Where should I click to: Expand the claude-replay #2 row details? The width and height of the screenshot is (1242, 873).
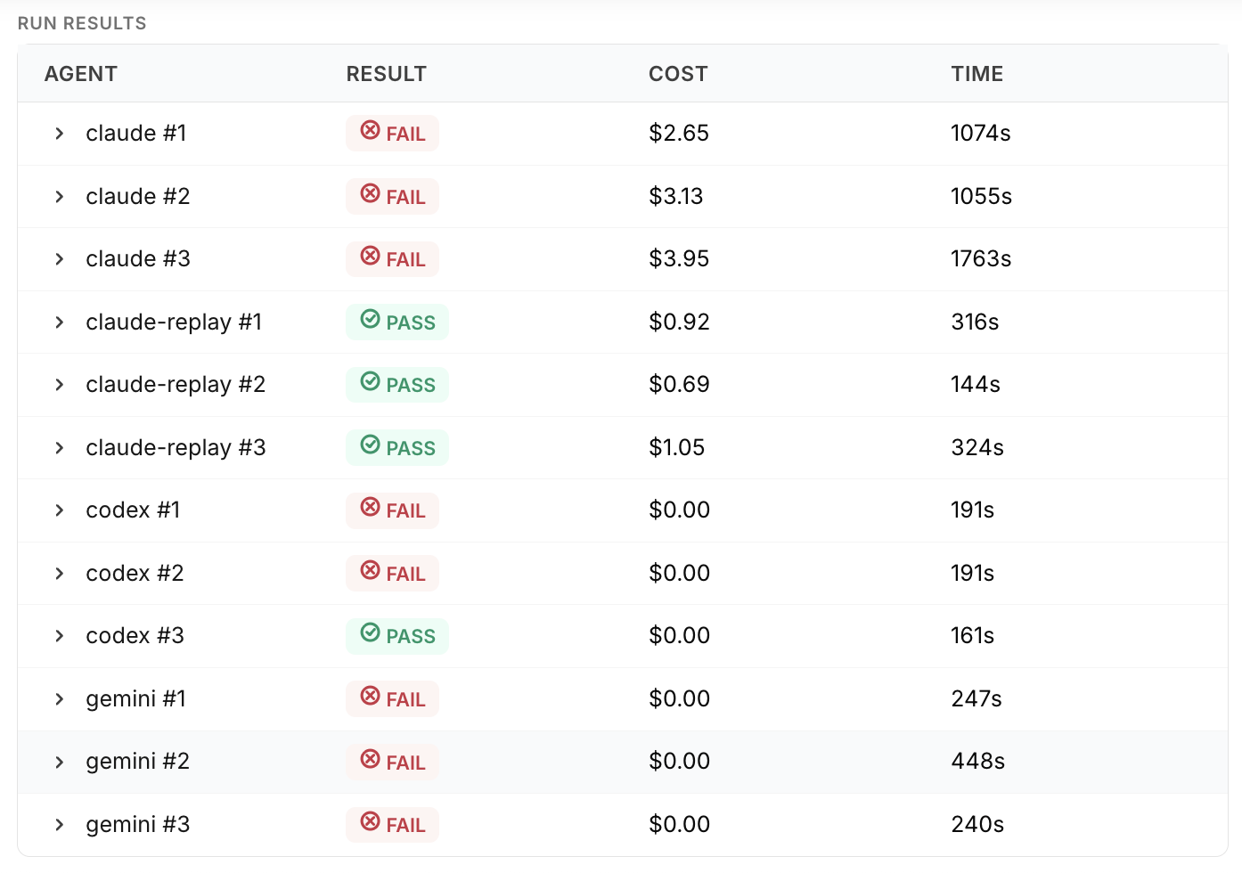(60, 385)
